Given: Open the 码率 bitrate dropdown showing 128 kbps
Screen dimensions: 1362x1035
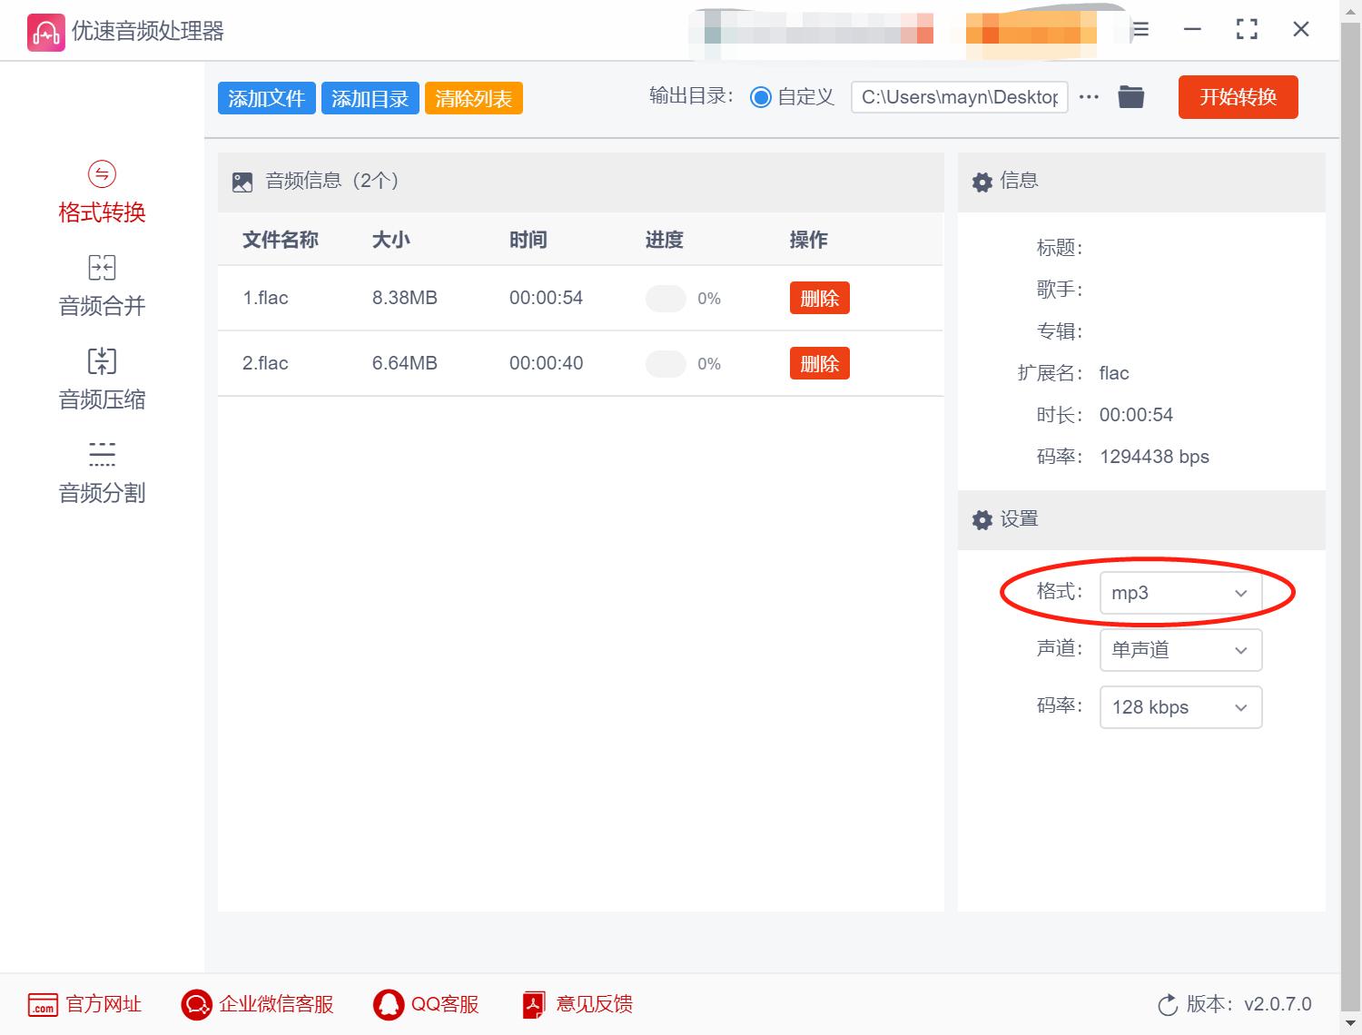Looking at the screenshot, I should pos(1179,707).
